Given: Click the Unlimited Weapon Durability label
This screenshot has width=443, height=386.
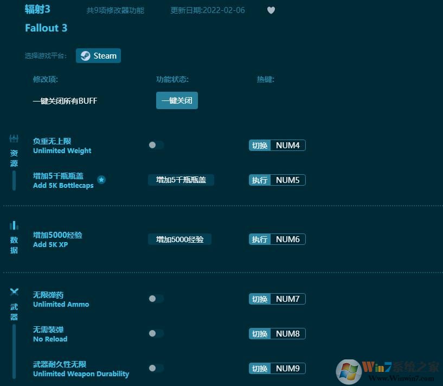Looking at the screenshot, I should click(x=81, y=374).
